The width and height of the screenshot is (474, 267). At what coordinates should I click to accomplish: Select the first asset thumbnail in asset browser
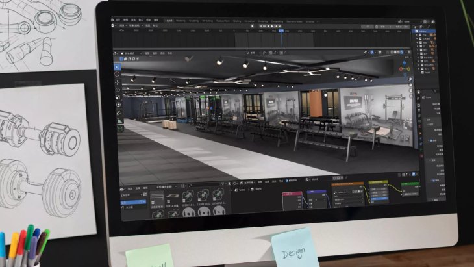coord(158,196)
